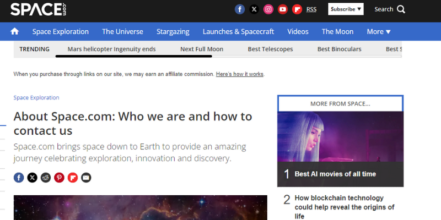Open the X (Twitter) icon in the header

254,9
